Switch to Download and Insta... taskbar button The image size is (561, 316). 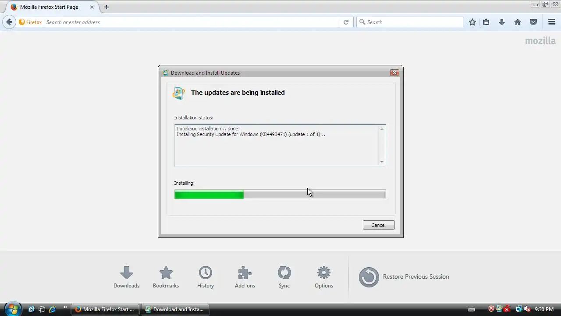[175, 309]
